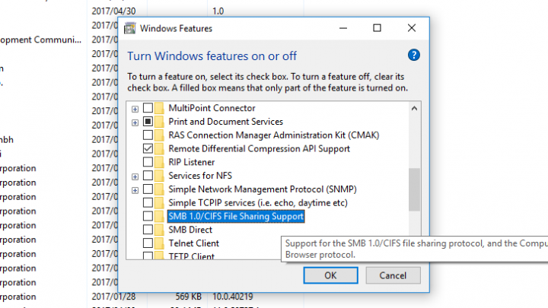Image resolution: width=548 pixels, height=308 pixels.
Task: Enable SMB 1.0/CIFS File Sharing Support checkbox
Action: pos(148,216)
